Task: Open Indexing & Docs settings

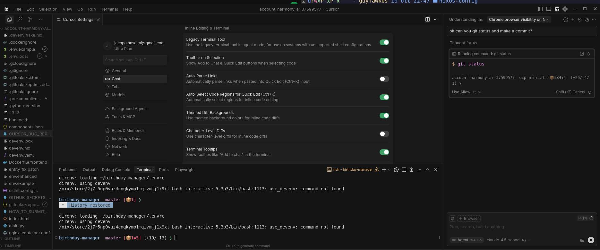Action: coord(135,139)
